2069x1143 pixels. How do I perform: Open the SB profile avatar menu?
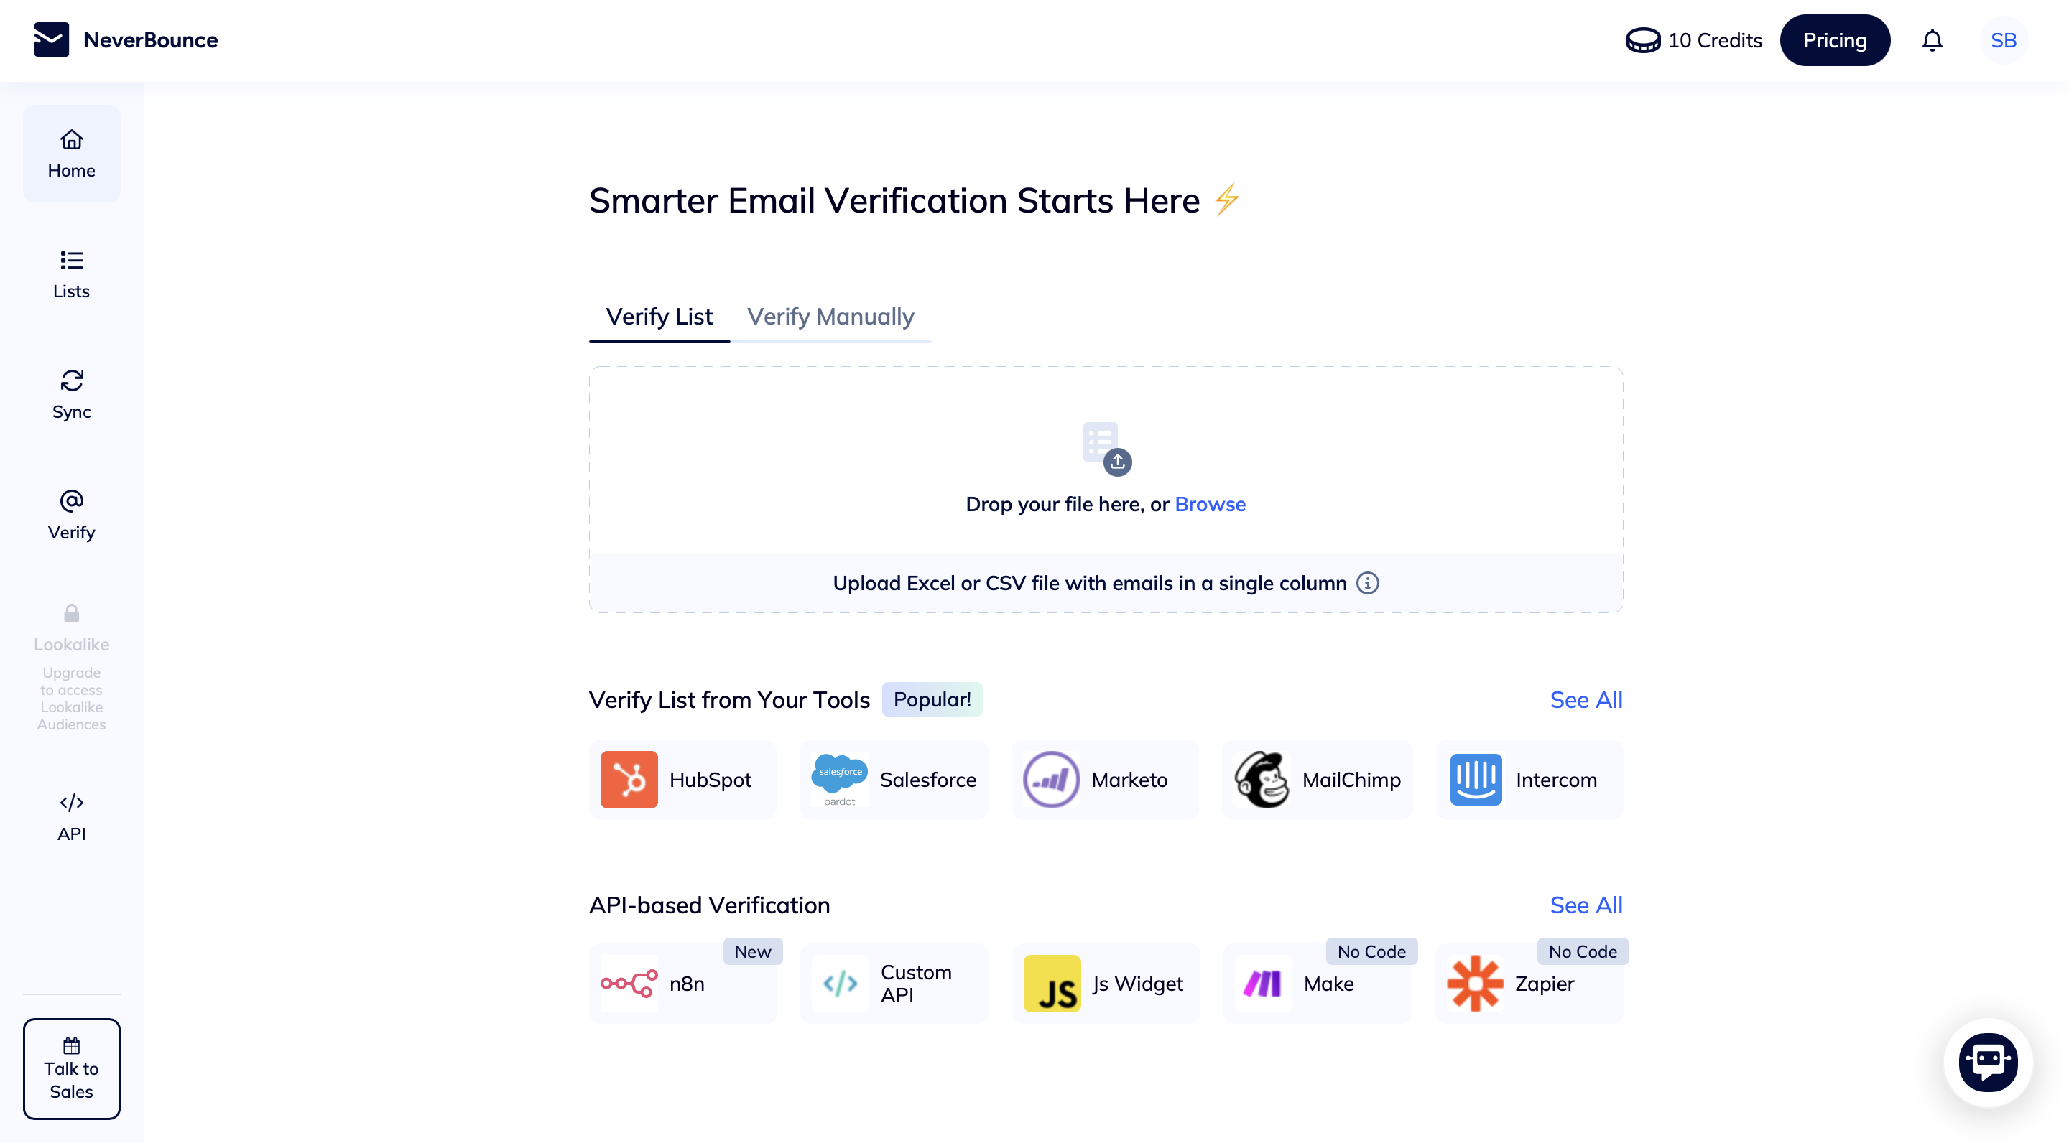click(x=2003, y=40)
